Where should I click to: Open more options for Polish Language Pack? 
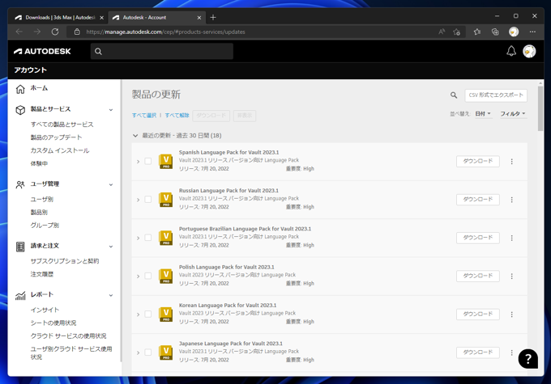(x=511, y=276)
